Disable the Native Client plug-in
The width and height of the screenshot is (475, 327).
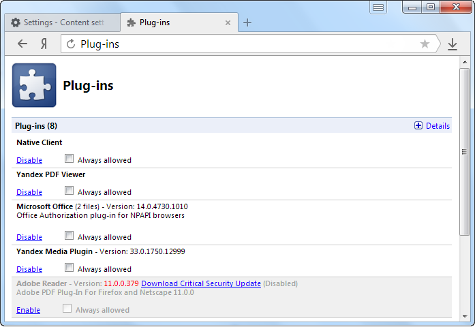29,160
